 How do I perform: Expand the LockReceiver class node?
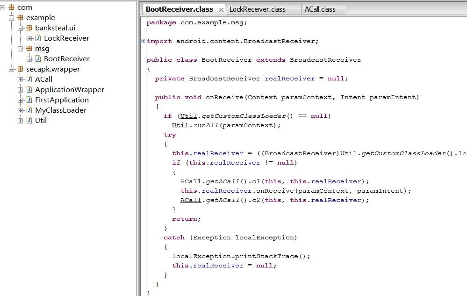tap(29, 38)
